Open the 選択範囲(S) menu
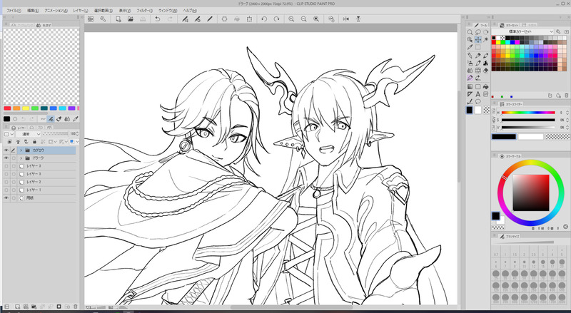571x313 pixels. pos(103,11)
